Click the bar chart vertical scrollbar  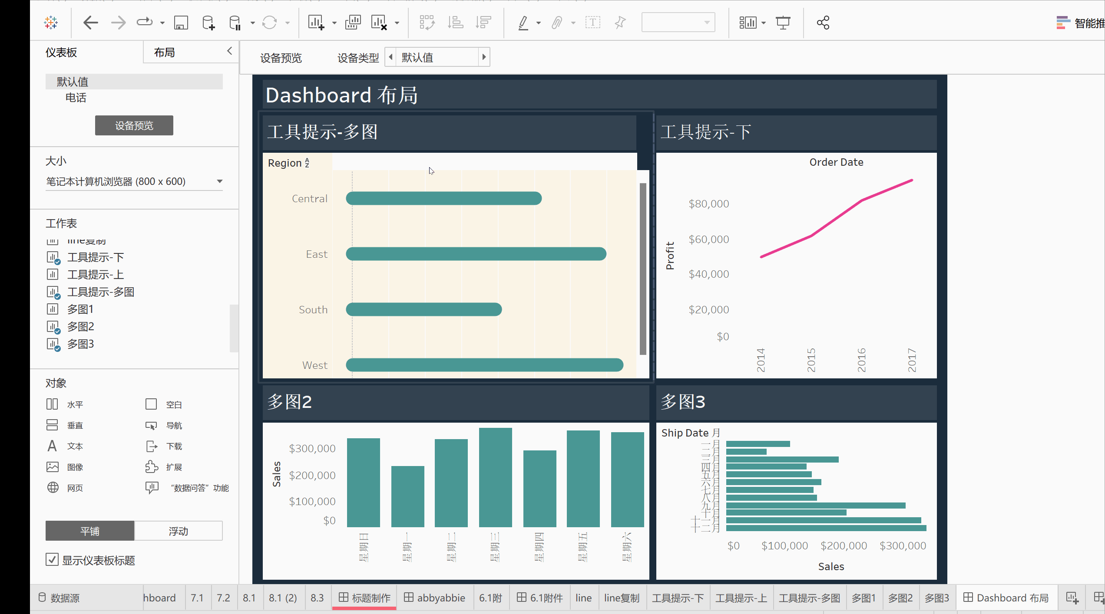pyautogui.click(x=643, y=269)
